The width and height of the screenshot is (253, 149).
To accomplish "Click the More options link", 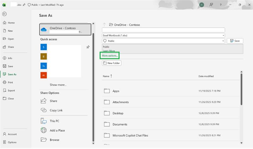I will click(110, 55).
